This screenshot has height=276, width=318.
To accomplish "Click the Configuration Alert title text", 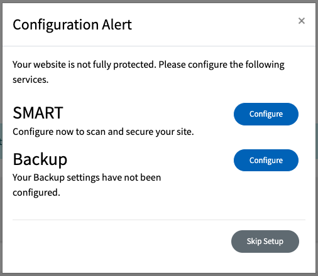I will 72,25.
